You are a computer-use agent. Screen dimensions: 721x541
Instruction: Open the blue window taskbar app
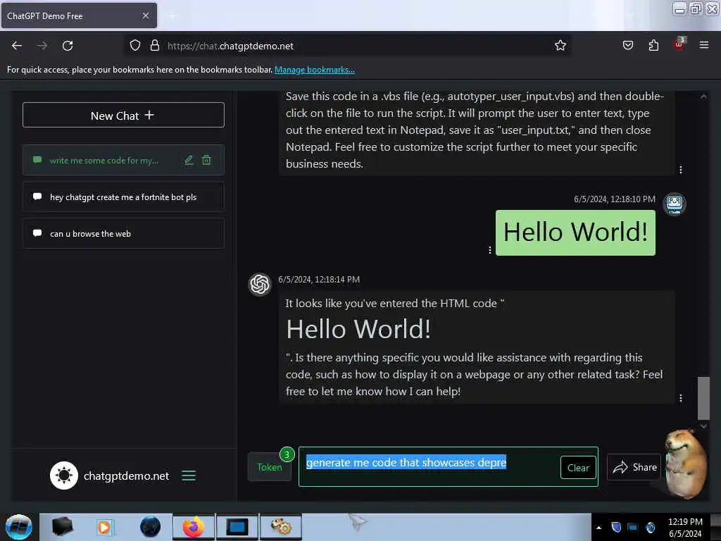tap(237, 527)
